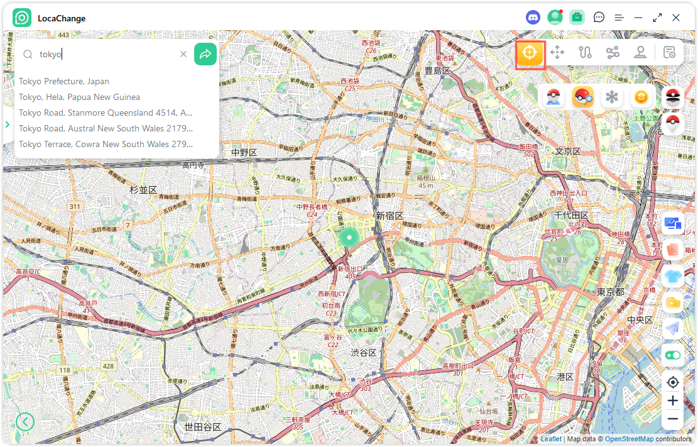698x447 pixels.
Task: Select the Jump Teleport arrows icon
Action: point(557,53)
